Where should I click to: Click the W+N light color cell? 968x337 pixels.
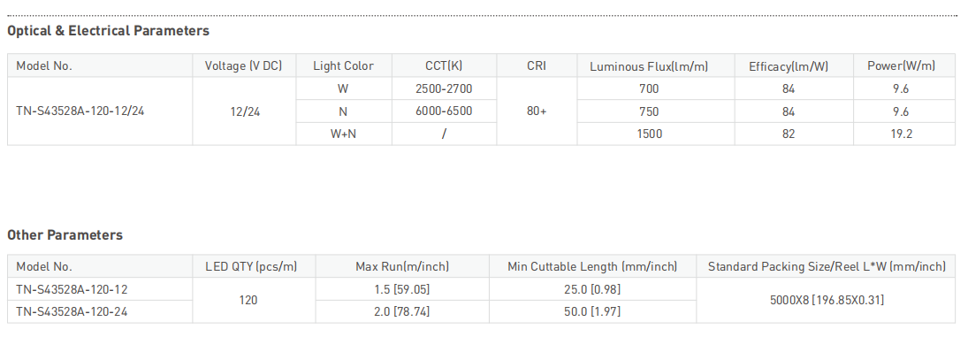pyautogui.click(x=343, y=134)
